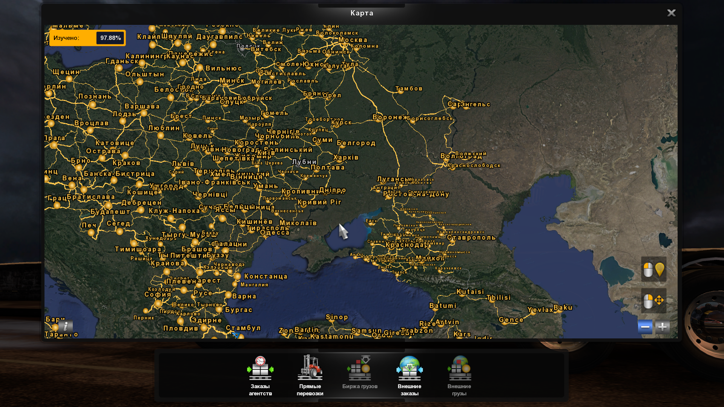This screenshot has height=407, width=724.
Task: Open Внешние грузы external cargo
Action: (x=459, y=376)
